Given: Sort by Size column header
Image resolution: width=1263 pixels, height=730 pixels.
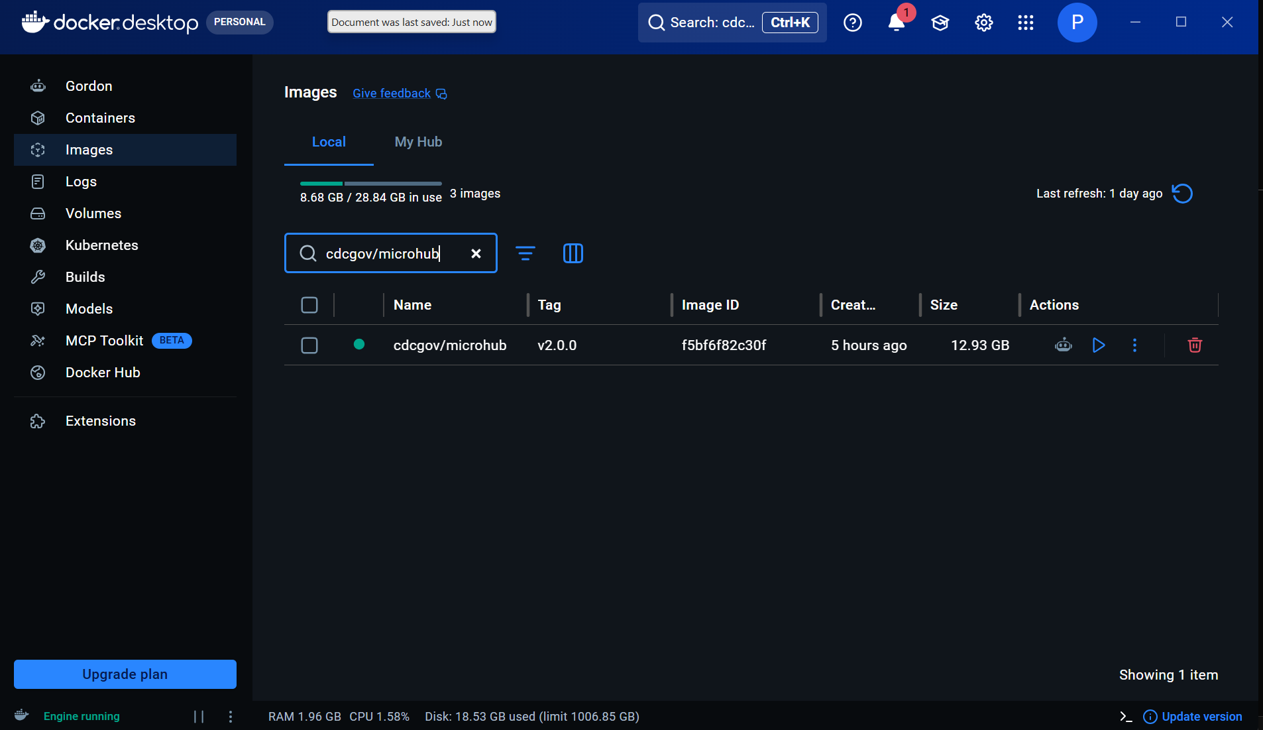Looking at the screenshot, I should click(944, 305).
